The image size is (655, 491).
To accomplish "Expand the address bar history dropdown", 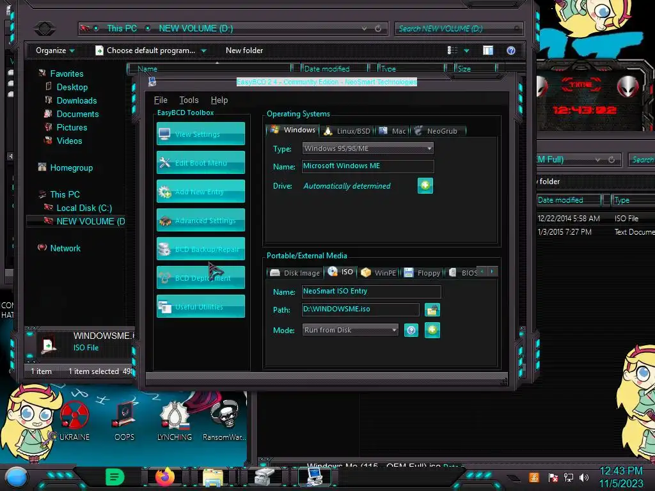I will 364,28.
